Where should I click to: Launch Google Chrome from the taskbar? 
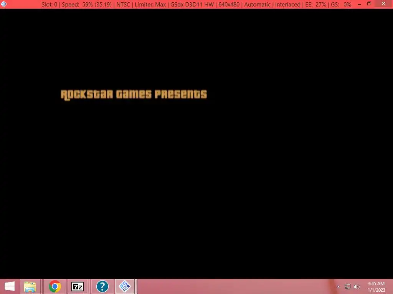coord(54,286)
